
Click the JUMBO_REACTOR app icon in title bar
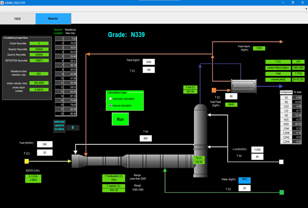[x=3, y=3]
